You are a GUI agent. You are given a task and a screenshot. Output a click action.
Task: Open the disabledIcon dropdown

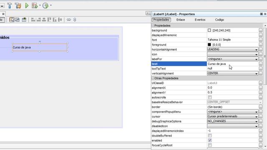pos(233,126)
